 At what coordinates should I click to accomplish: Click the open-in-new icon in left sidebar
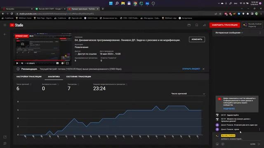pos(5,137)
